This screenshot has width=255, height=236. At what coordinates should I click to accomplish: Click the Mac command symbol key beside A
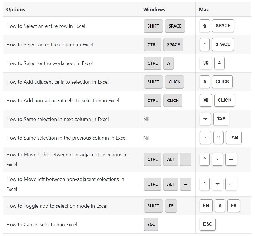tap(206, 63)
